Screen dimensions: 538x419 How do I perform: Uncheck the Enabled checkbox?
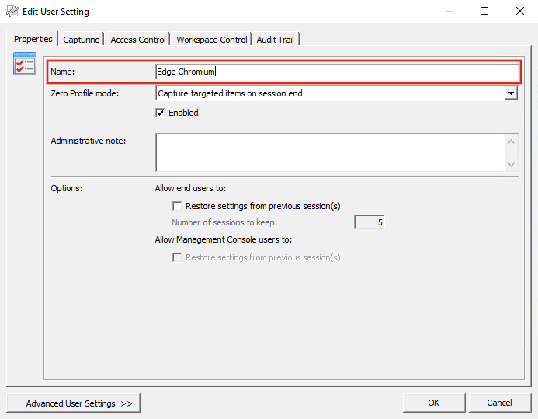point(161,113)
